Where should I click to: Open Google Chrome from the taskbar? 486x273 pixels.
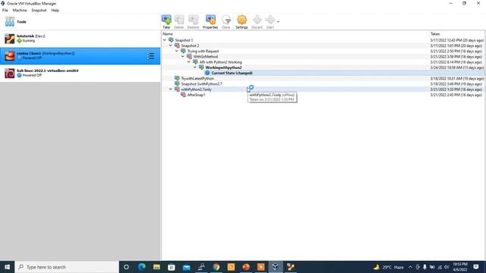coord(216,267)
